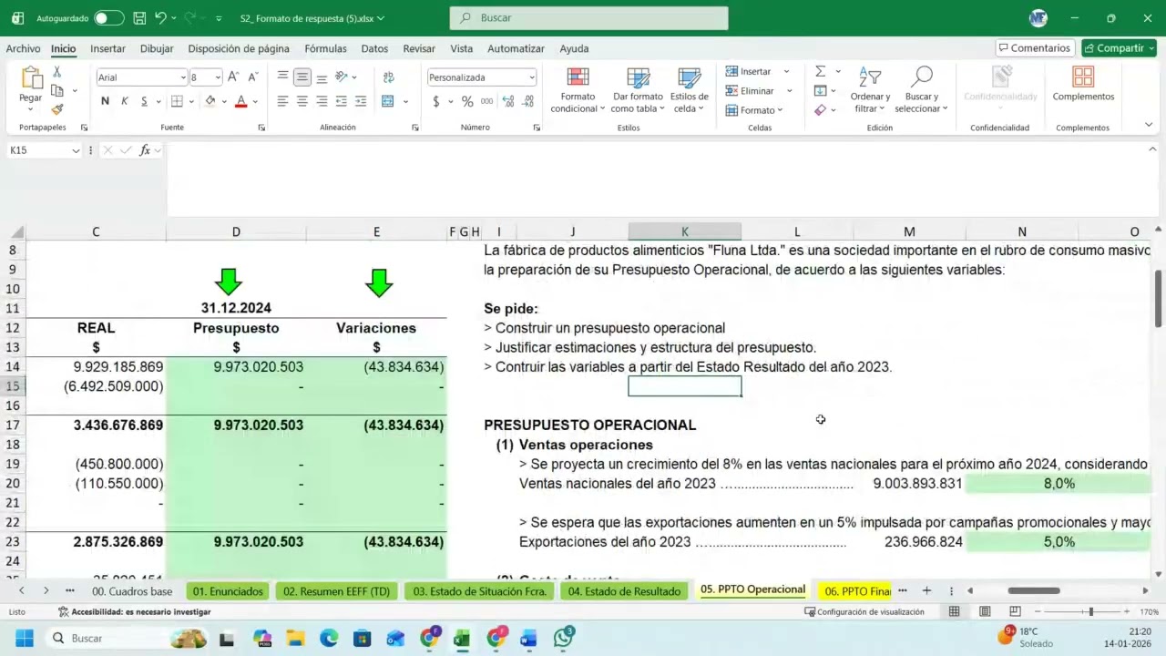Open Estilos de celda gallery
The height and width of the screenshot is (656, 1166).
tap(690, 90)
